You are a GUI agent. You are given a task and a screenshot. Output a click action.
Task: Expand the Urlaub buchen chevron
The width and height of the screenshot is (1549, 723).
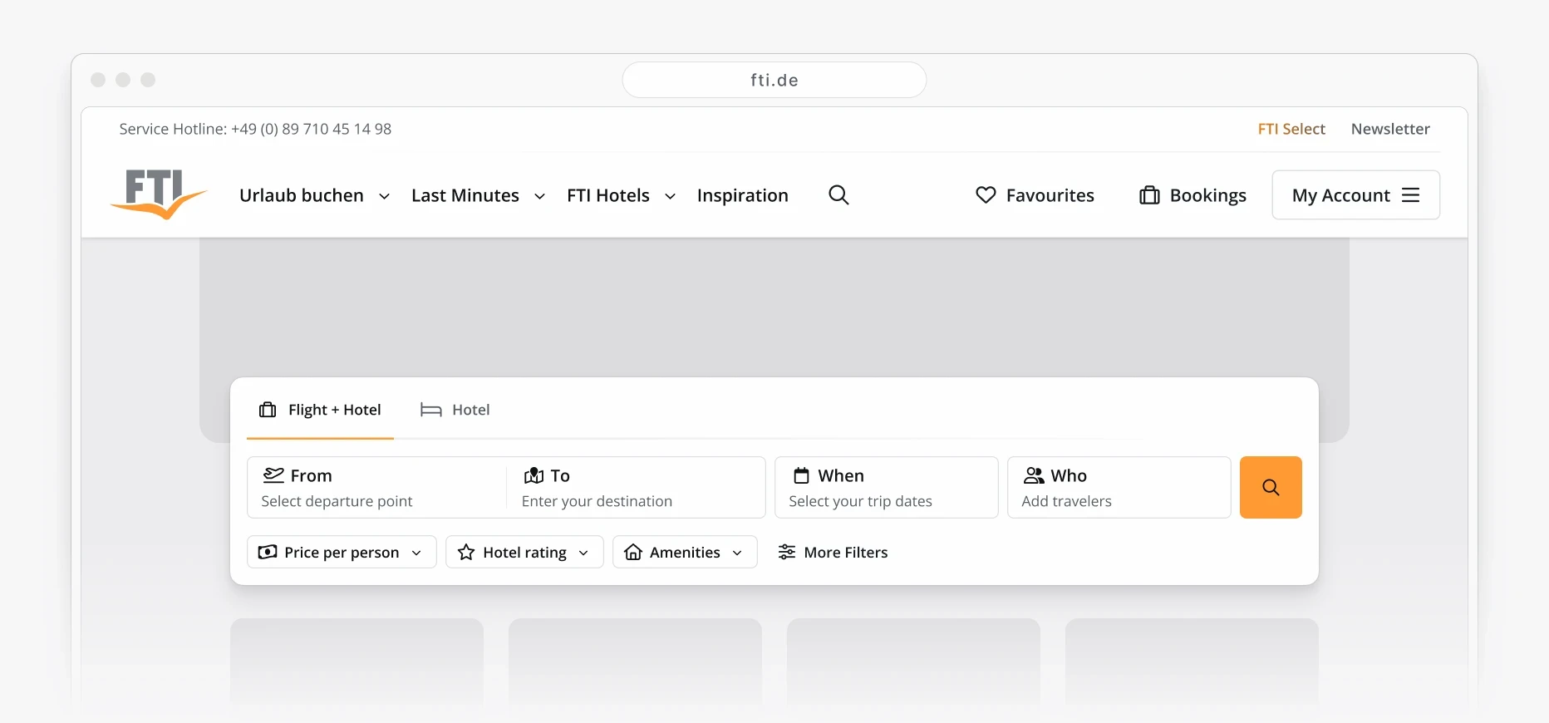(384, 197)
